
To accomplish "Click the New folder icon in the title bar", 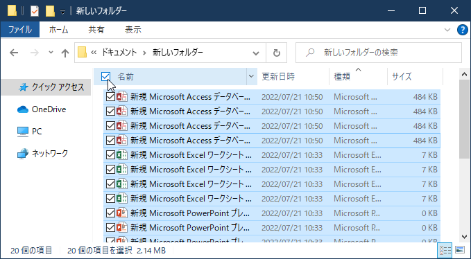I will (x=50, y=11).
